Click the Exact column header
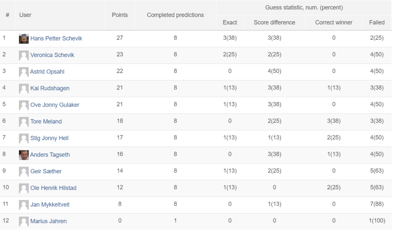This screenshot has width=396, height=230. click(x=230, y=23)
